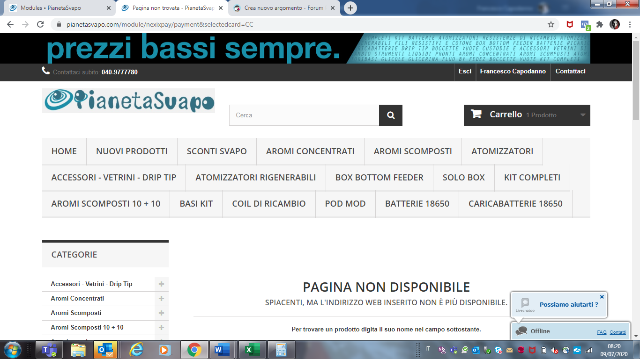The image size is (640, 359).
Task: Open Outlook from taskbar
Action: (105, 350)
